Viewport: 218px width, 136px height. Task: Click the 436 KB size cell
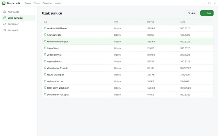click(151, 88)
